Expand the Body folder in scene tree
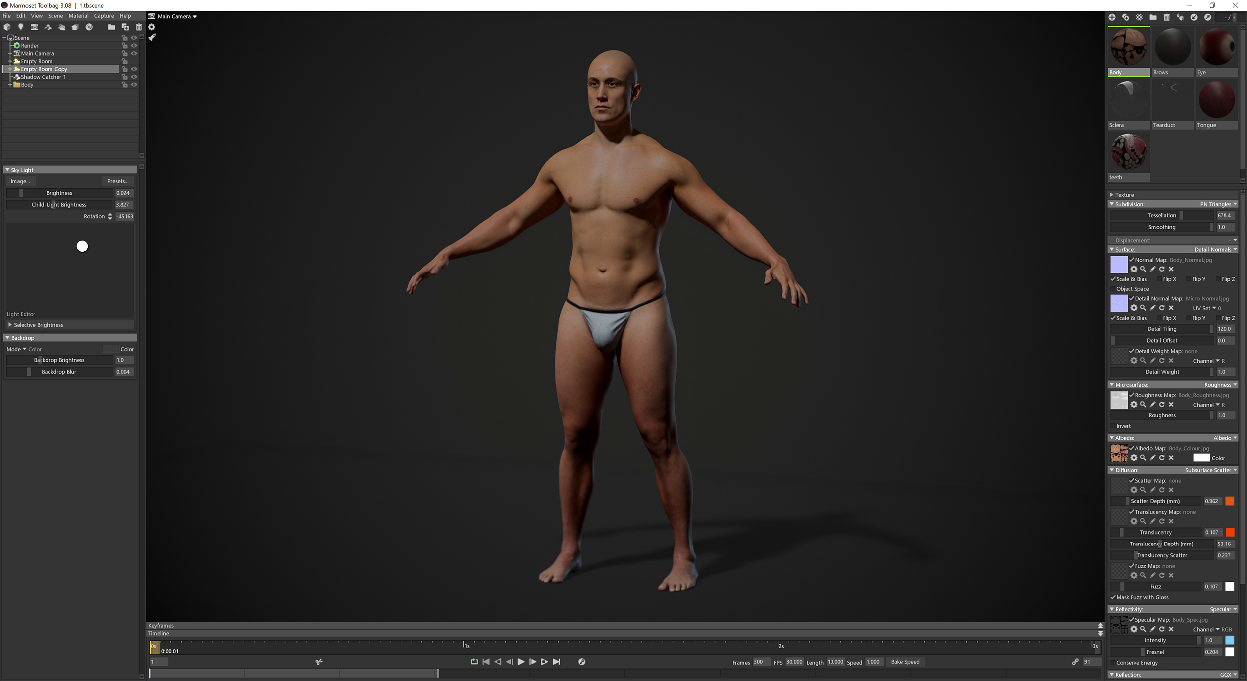This screenshot has width=1247, height=681. click(x=10, y=85)
